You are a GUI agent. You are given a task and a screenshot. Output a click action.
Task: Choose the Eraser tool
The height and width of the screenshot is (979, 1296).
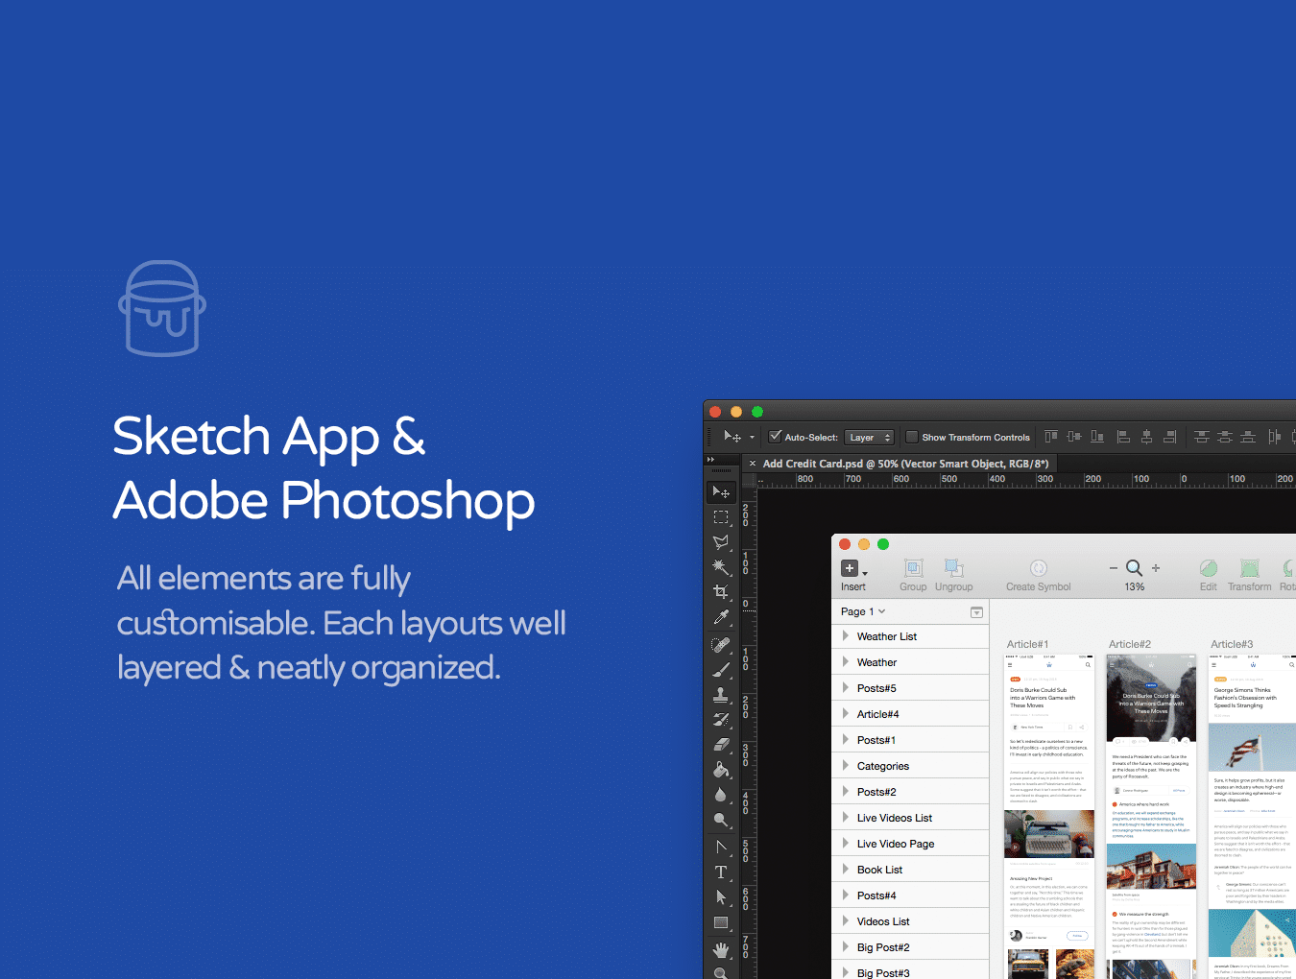[x=721, y=744]
